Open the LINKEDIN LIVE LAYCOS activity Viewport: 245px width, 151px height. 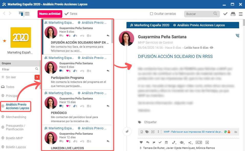[67, 148]
